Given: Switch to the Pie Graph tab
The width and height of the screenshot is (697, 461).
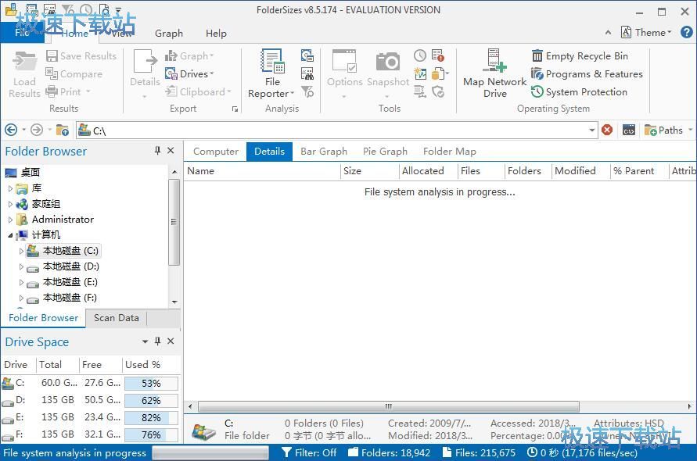Looking at the screenshot, I should [x=385, y=152].
